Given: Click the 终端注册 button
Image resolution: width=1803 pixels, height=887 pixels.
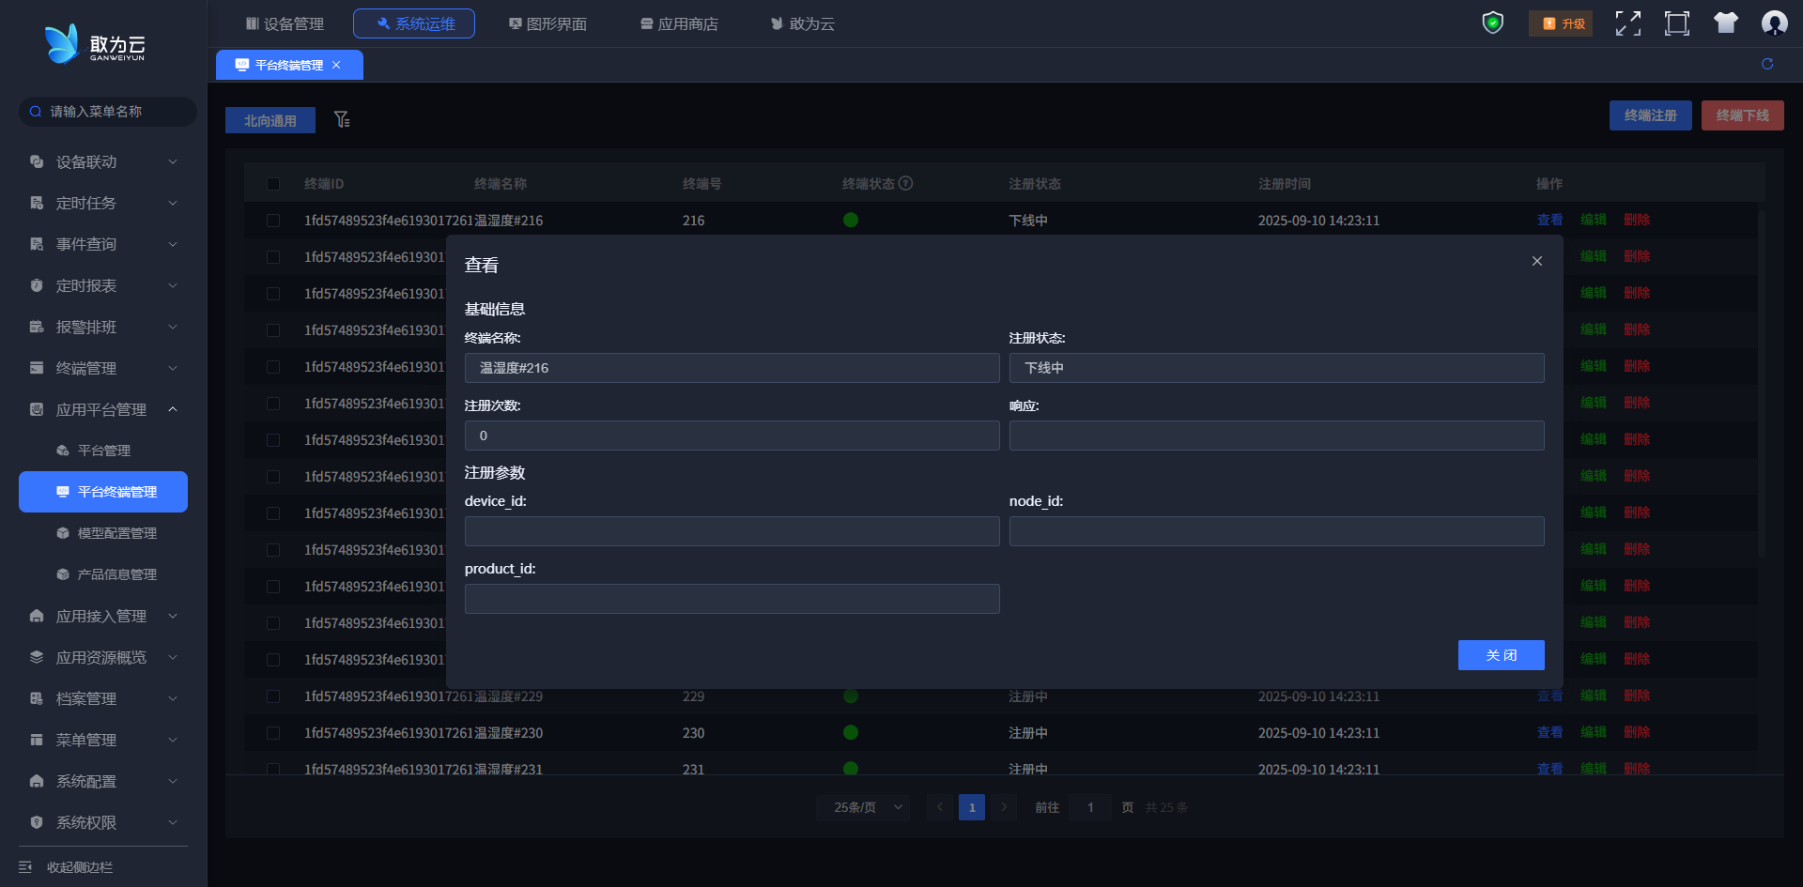Looking at the screenshot, I should click(1650, 115).
